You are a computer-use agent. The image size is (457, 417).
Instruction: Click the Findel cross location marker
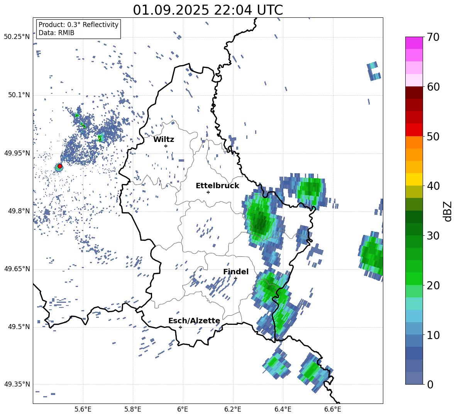click(x=235, y=279)
